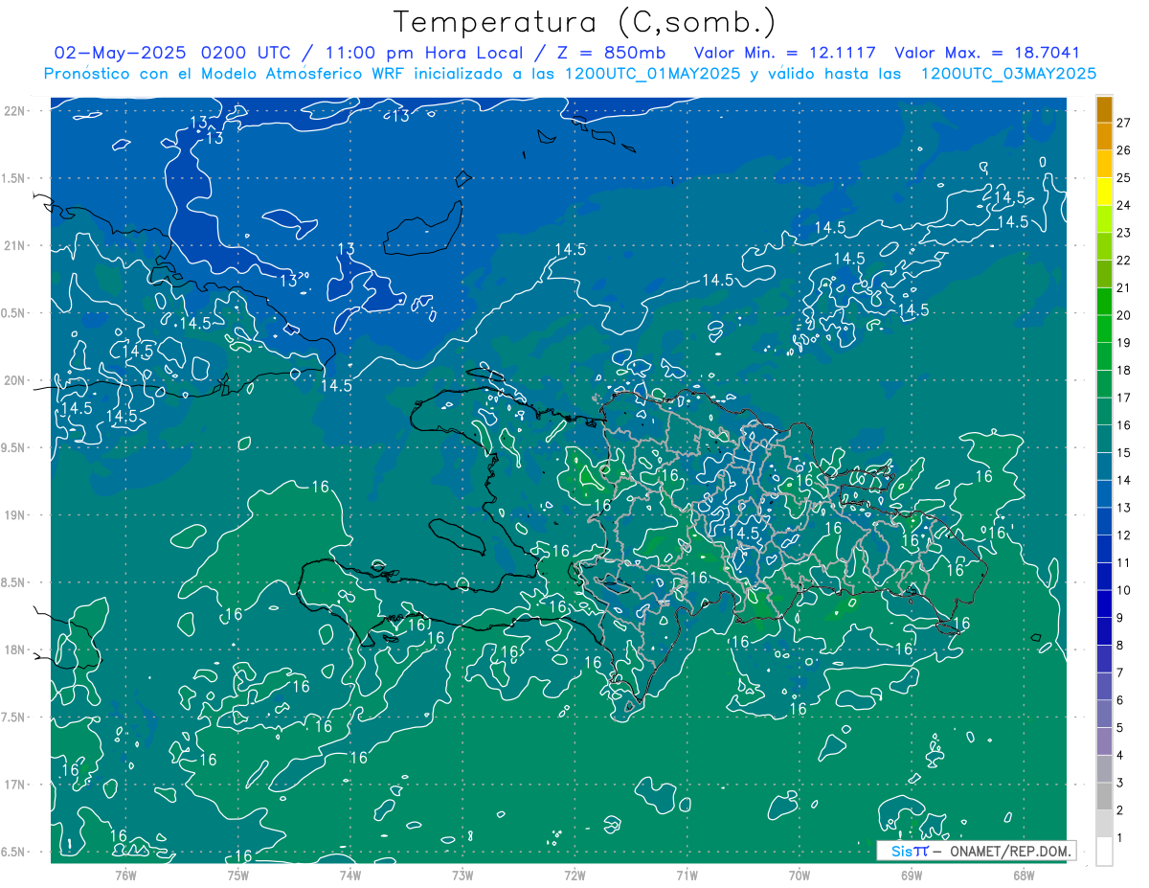The width and height of the screenshot is (1149, 888).
Task: Click the "7.5N" latitude axis label
Action: coord(13,717)
